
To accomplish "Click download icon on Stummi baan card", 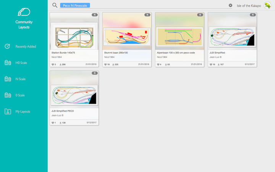I will pyautogui.click(x=113, y=65).
